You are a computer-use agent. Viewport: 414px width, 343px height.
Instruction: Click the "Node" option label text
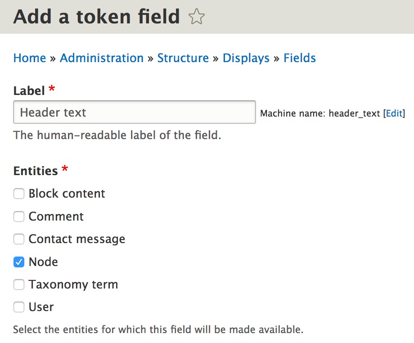point(43,262)
